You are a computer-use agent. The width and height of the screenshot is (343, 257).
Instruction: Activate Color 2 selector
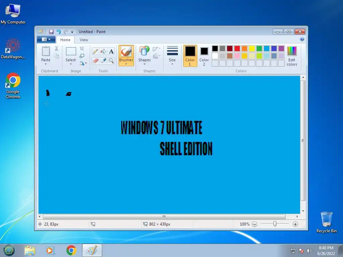click(204, 56)
